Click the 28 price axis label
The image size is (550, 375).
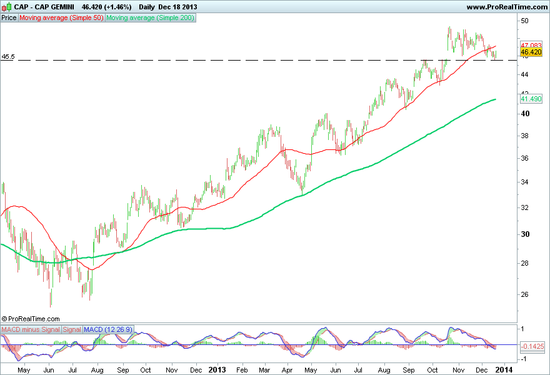click(524, 264)
